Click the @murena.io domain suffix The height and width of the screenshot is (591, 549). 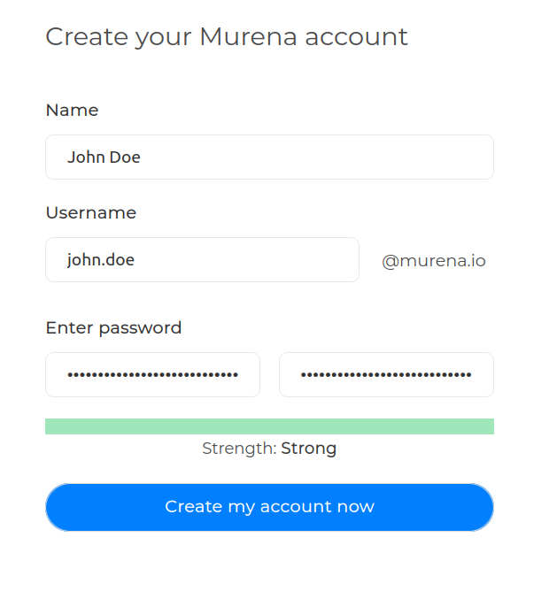pos(433,261)
